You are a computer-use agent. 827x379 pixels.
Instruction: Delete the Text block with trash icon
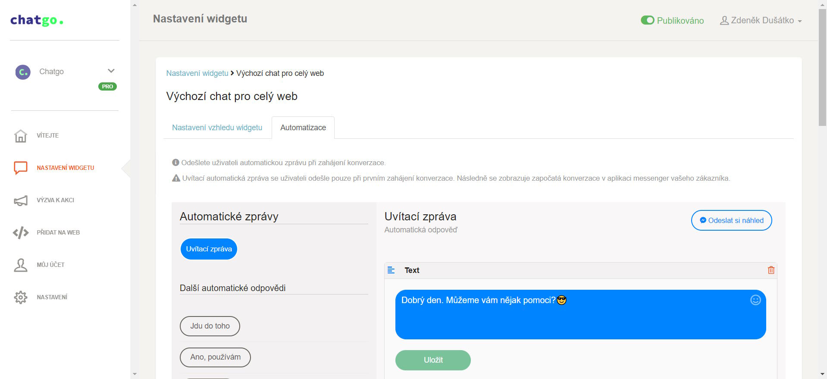click(x=771, y=270)
